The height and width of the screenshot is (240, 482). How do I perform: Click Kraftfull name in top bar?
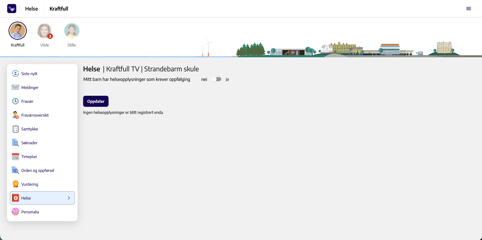(x=59, y=9)
